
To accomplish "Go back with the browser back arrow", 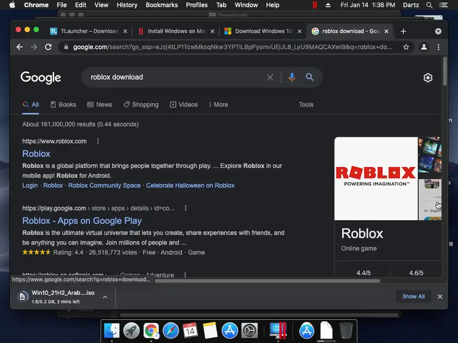I will (x=20, y=47).
